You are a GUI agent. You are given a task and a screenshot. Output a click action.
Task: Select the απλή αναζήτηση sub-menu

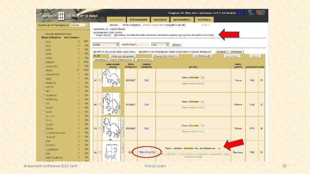point(131,25)
